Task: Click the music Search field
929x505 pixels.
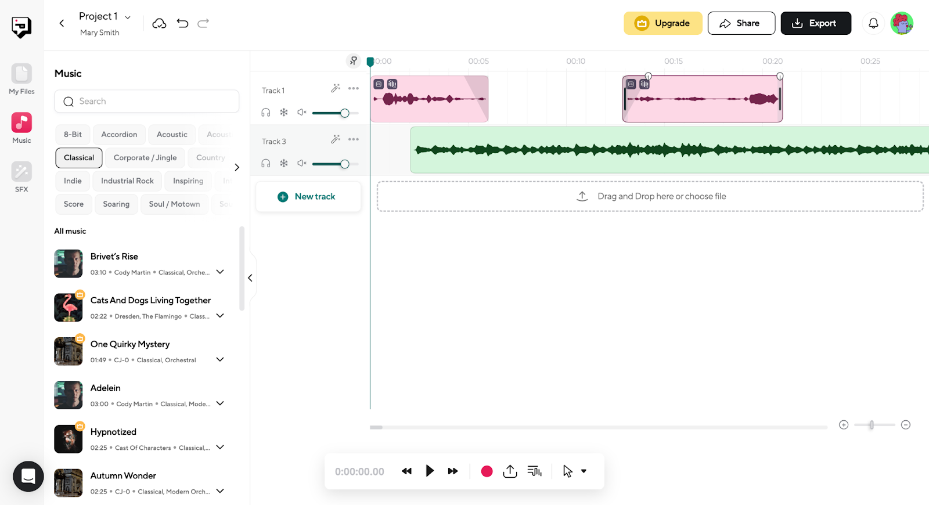Action: coord(147,101)
